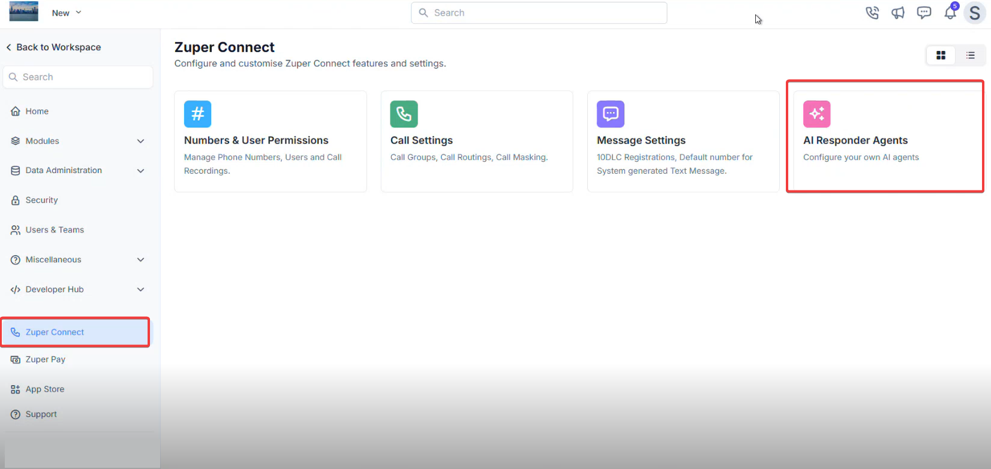Click the Zuper Pay wallet icon

pos(16,359)
